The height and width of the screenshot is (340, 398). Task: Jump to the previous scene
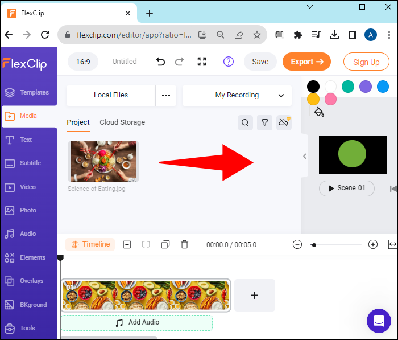click(x=393, y=189)
